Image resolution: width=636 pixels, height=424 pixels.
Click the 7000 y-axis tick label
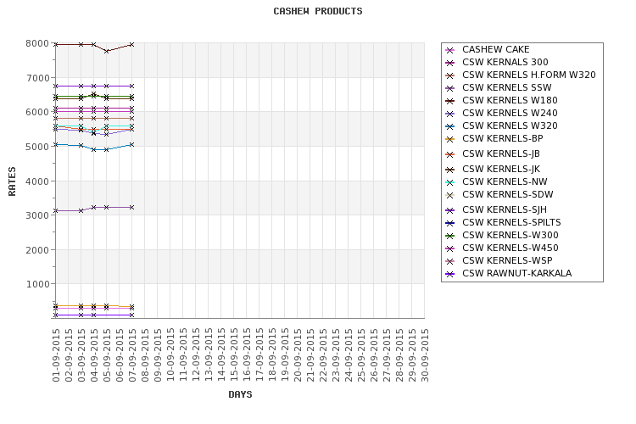click(x=37, y=78)
